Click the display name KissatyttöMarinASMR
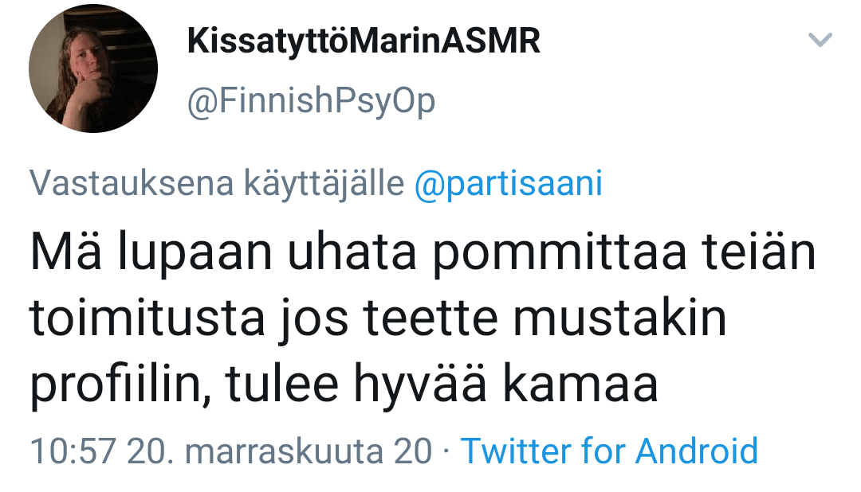 (x=364, y=41)
